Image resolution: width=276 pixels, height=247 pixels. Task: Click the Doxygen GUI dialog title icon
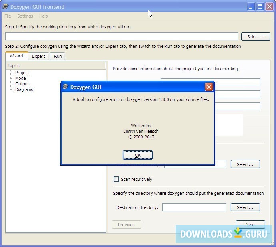pos(65,87)
